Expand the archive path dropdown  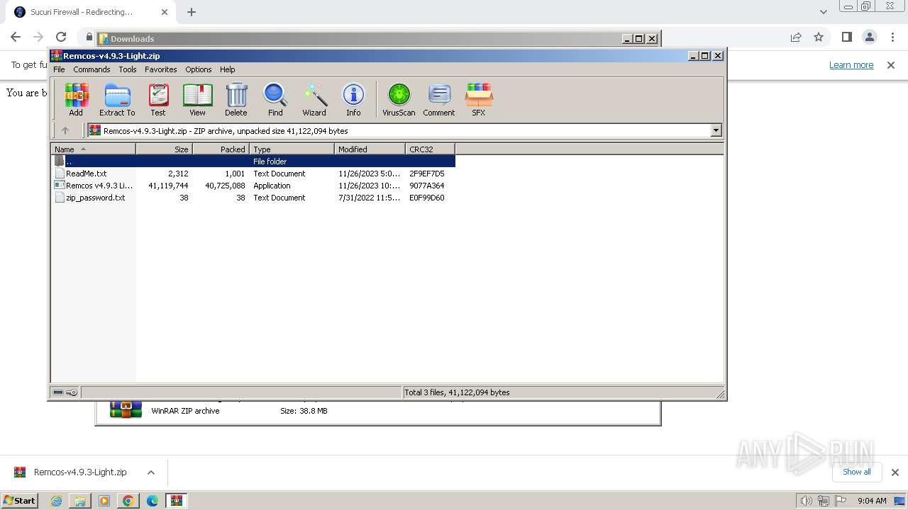pos(716,130)
